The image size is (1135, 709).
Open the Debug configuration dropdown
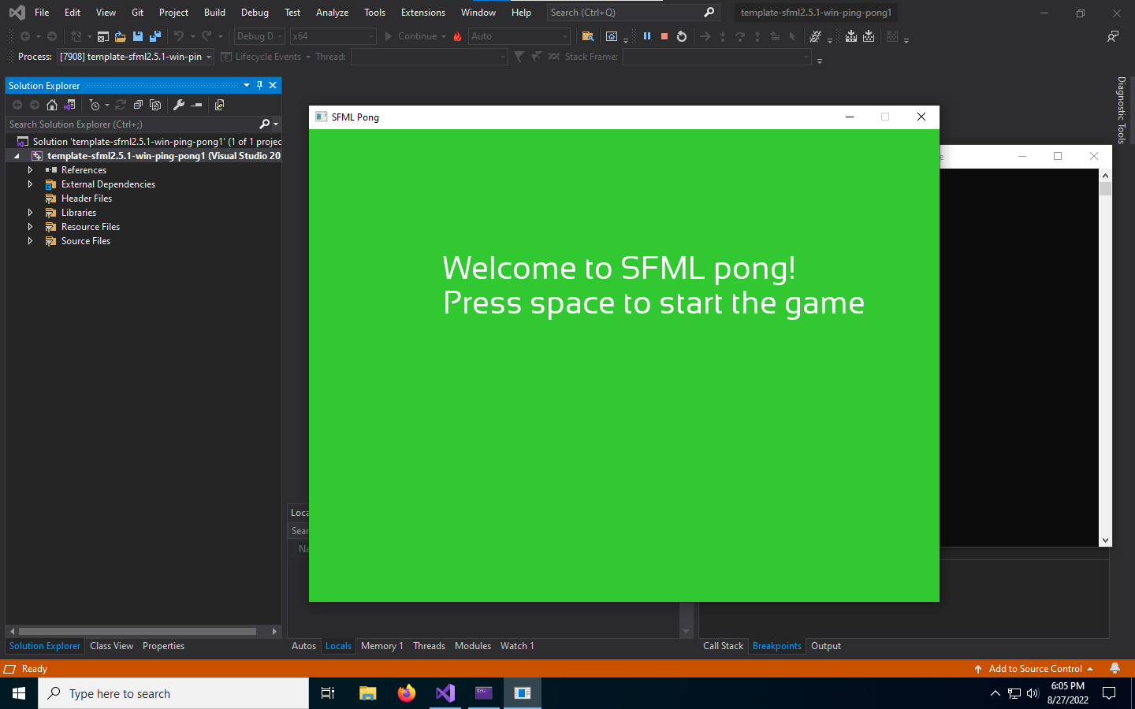[x=259, y=36]
